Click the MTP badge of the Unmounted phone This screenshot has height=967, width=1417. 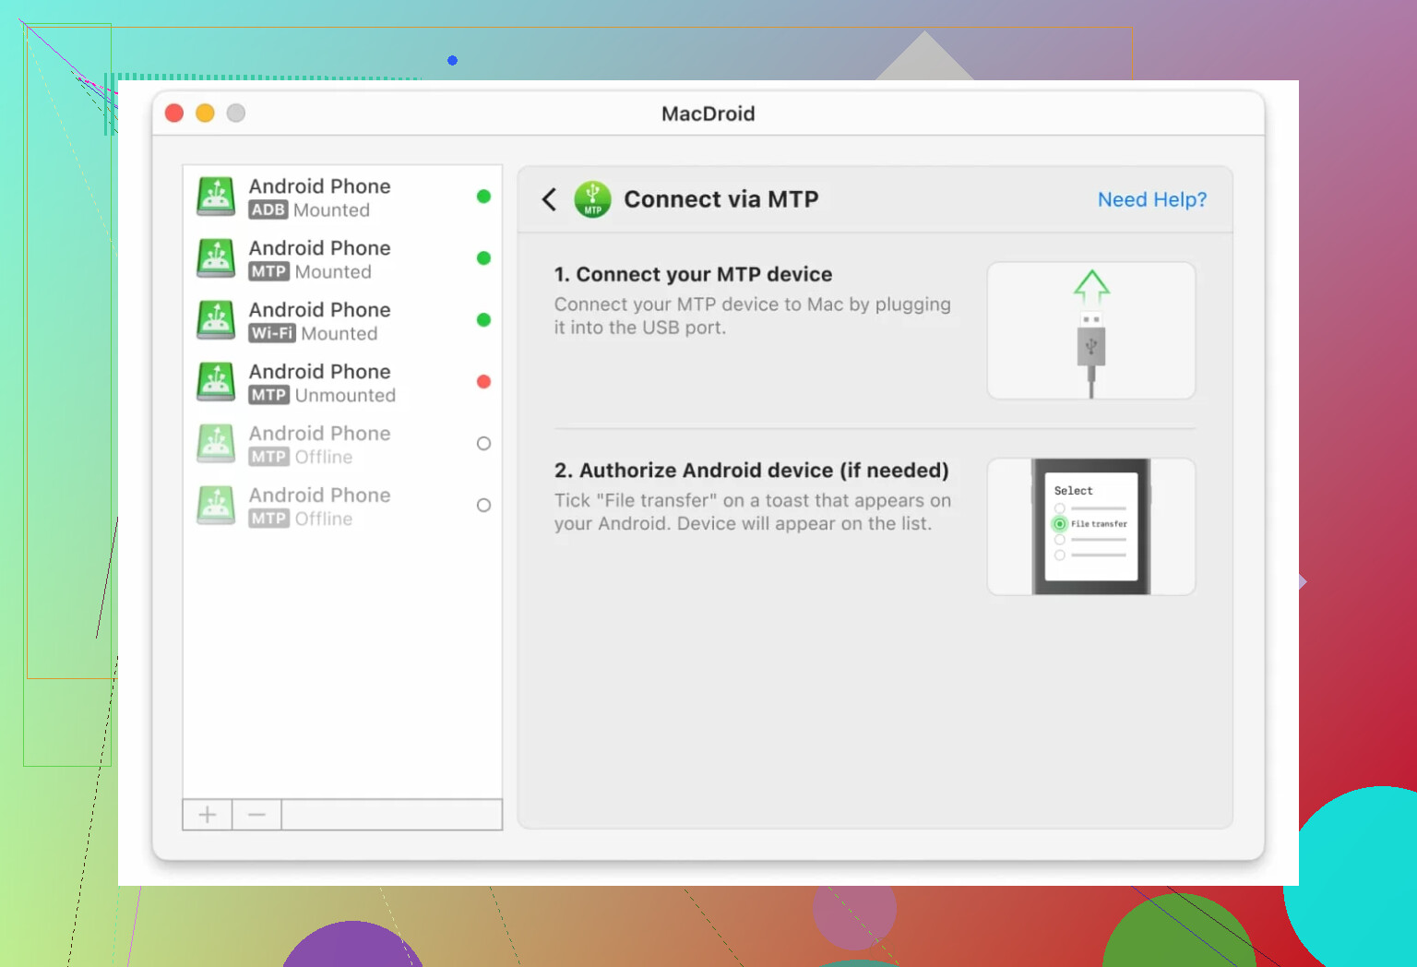[x=269, y=396]
